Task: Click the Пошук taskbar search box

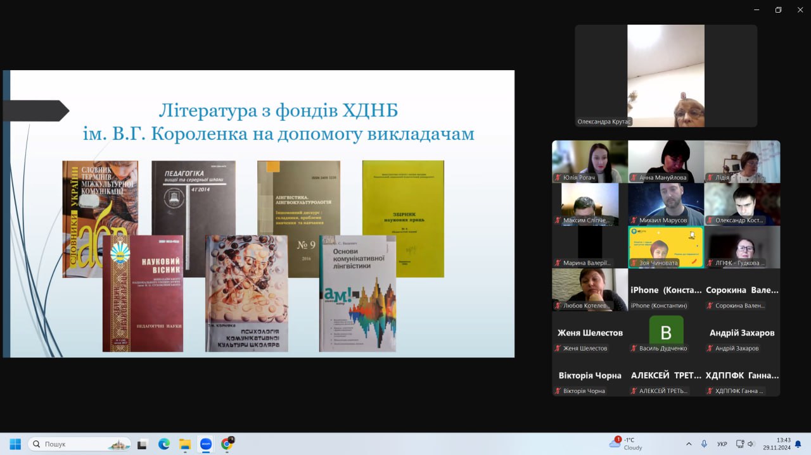Action: pyautogui.click(x=79, y=444)
